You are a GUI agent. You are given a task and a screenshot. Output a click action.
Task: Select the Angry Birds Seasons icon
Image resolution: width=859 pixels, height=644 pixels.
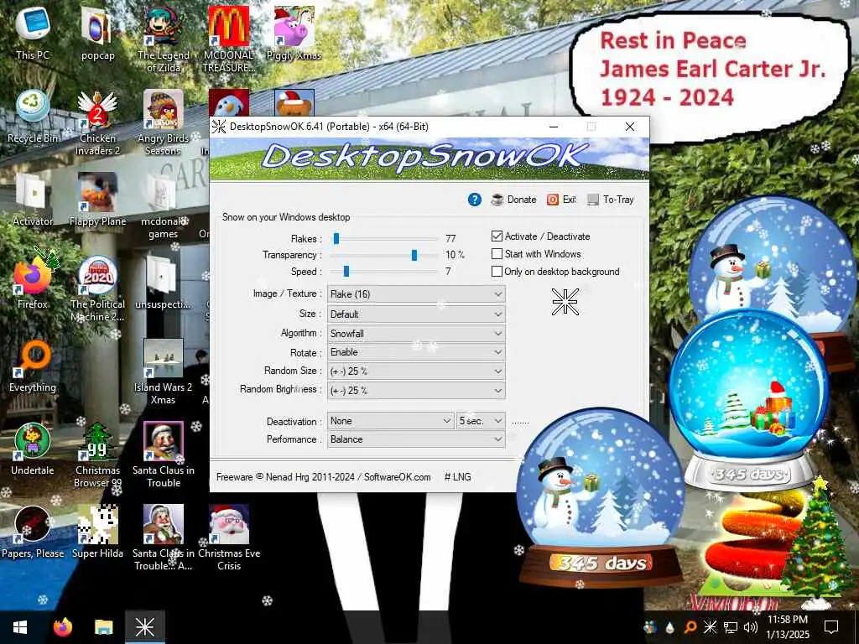point(164,122)
